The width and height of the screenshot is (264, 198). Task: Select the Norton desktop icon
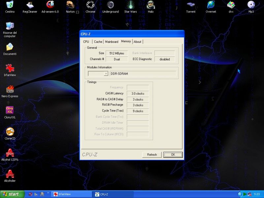coord(70,7)
